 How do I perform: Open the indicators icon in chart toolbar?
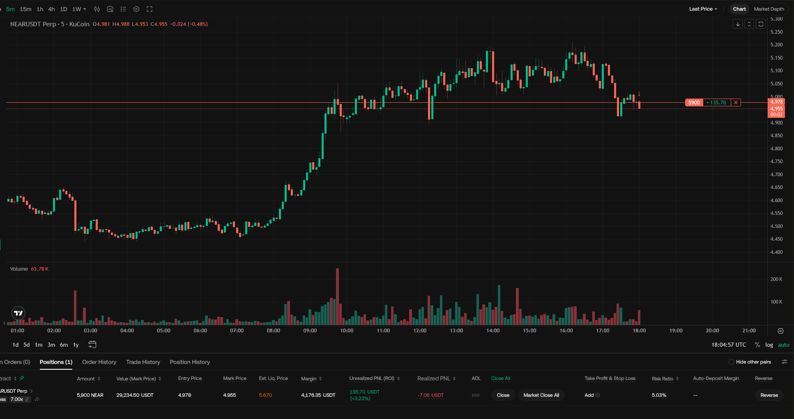[x=110, y=9]
